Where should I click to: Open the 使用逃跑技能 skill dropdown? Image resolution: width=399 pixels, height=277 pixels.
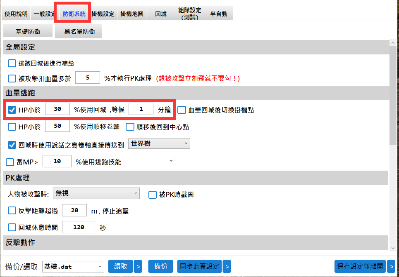pos(150,160)
